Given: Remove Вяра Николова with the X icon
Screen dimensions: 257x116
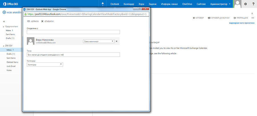Looking at the screenshot, I should click(x=117, y=41).
